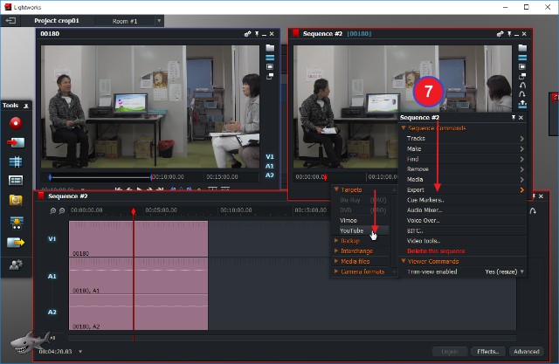Open the Import tool in Tools panel
The image size is (559, 364).
point(16,142)
